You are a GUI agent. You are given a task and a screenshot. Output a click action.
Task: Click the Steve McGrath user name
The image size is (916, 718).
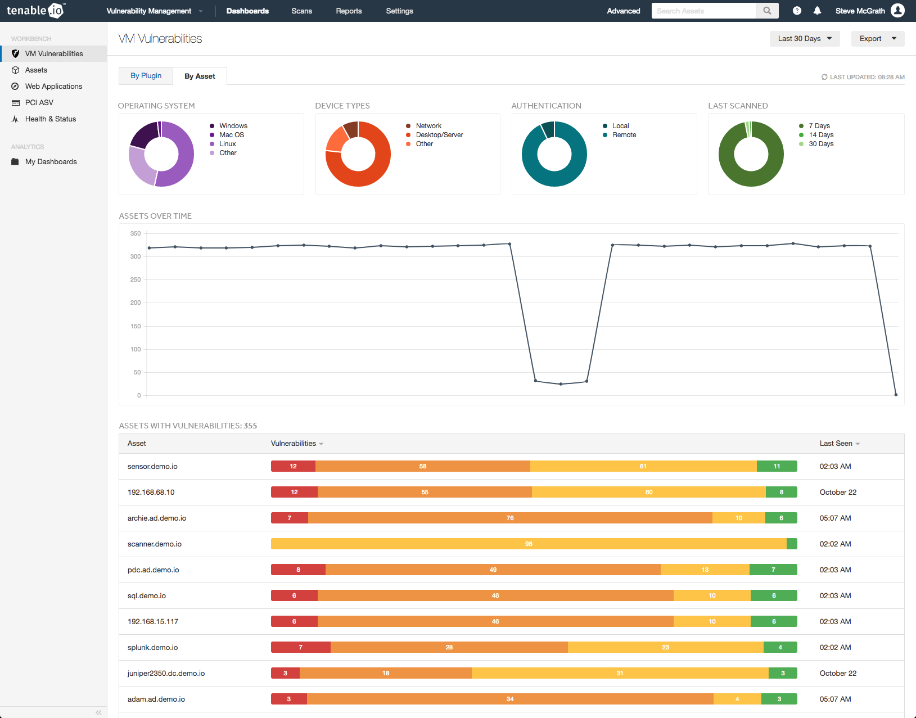[860, 11]
